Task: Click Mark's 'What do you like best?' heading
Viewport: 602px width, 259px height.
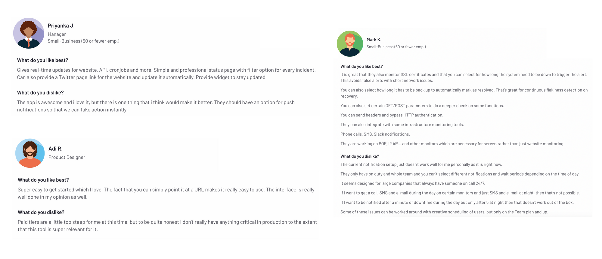Action: tap(362, 67)
